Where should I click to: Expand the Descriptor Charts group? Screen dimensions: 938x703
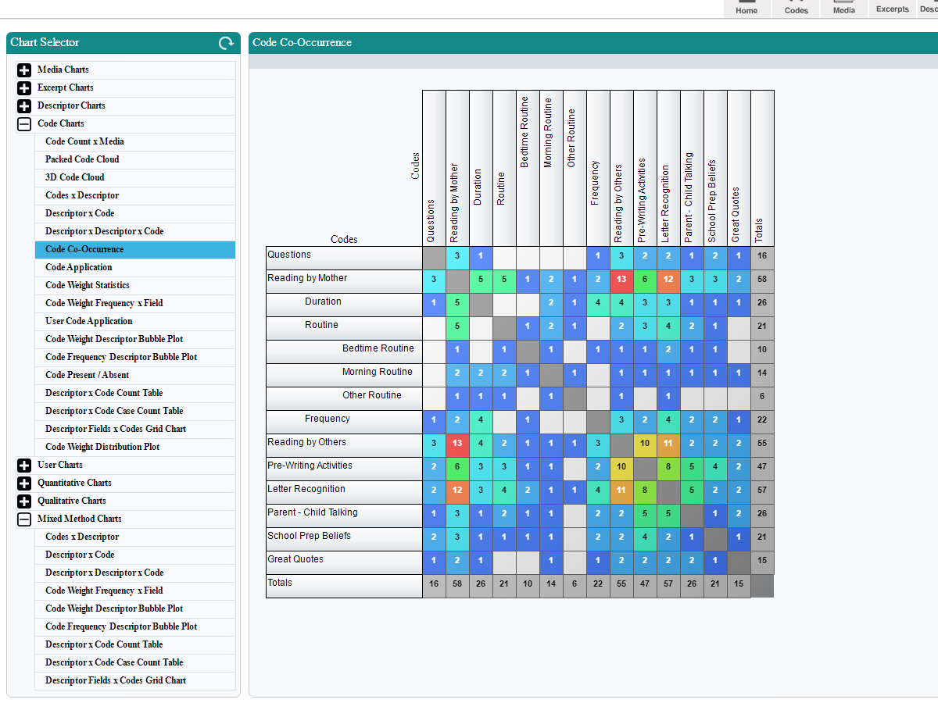click(24, 106)
